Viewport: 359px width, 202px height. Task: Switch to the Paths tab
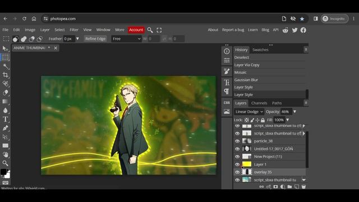click(277, 103)
